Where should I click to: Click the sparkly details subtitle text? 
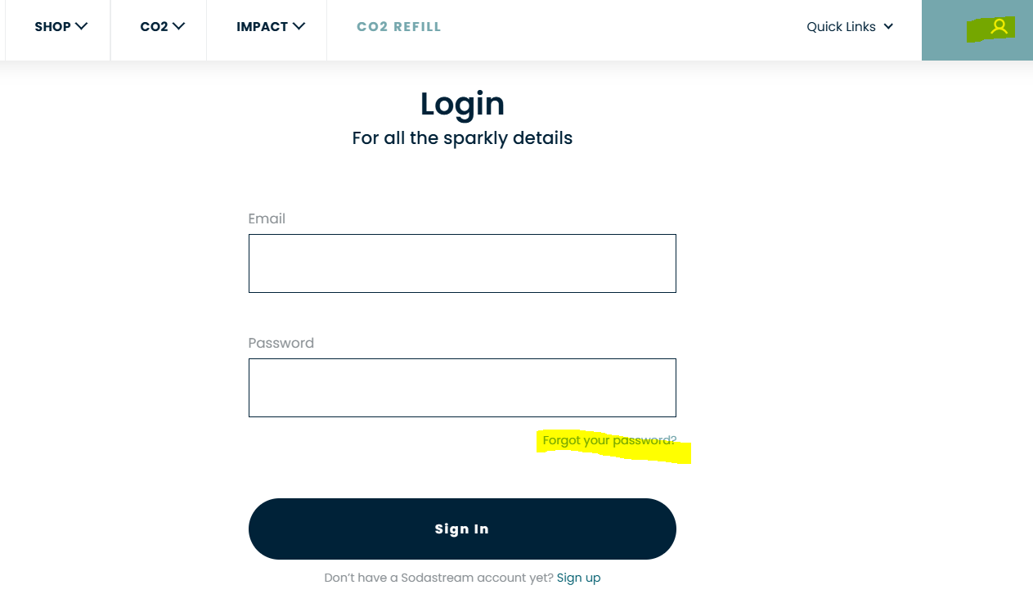coord(462,138)
